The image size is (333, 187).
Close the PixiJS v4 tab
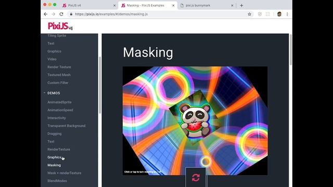pyautogui.click(x=114, y=6)
